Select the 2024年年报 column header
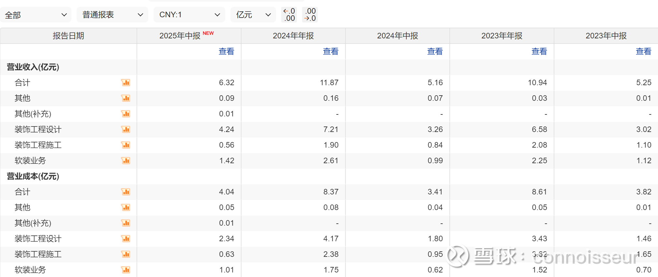658x277 pixels. 293,36
